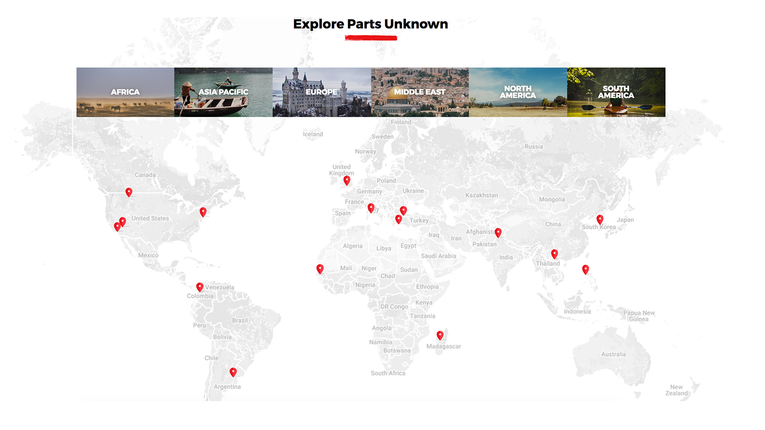765x430 pixels.
Task: Open the Europe castle tile
Action: 321,92
